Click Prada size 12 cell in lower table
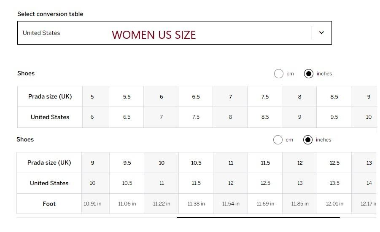The width and height of the screenshot is (380, 232). click(x=300, y=163)
